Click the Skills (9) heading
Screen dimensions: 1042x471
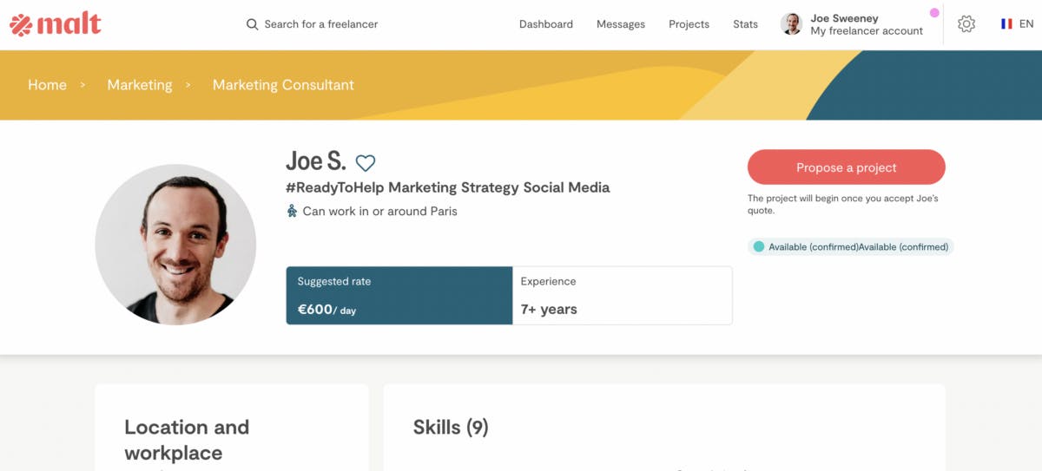[451, 427]
